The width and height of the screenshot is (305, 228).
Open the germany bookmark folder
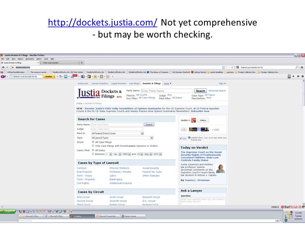229,72
